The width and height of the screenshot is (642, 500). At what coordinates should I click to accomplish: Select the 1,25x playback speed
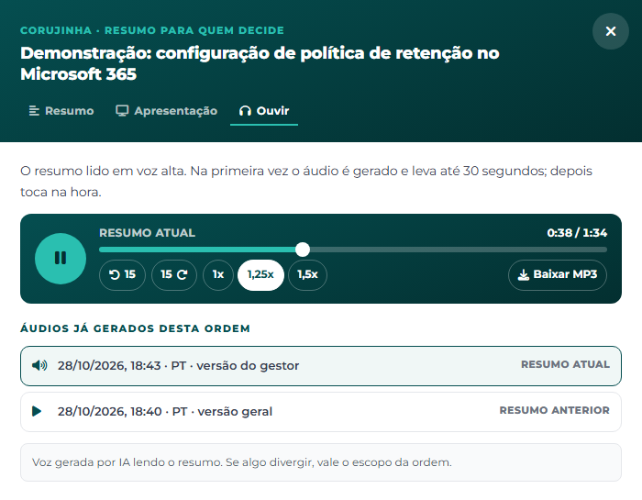coord(260,275)
